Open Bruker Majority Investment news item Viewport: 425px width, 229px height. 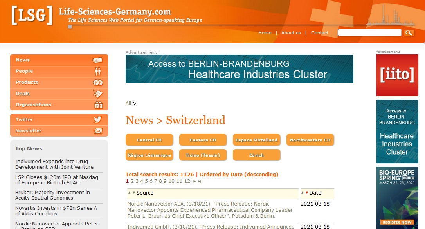pyautogui.click(x=52, y=195)
